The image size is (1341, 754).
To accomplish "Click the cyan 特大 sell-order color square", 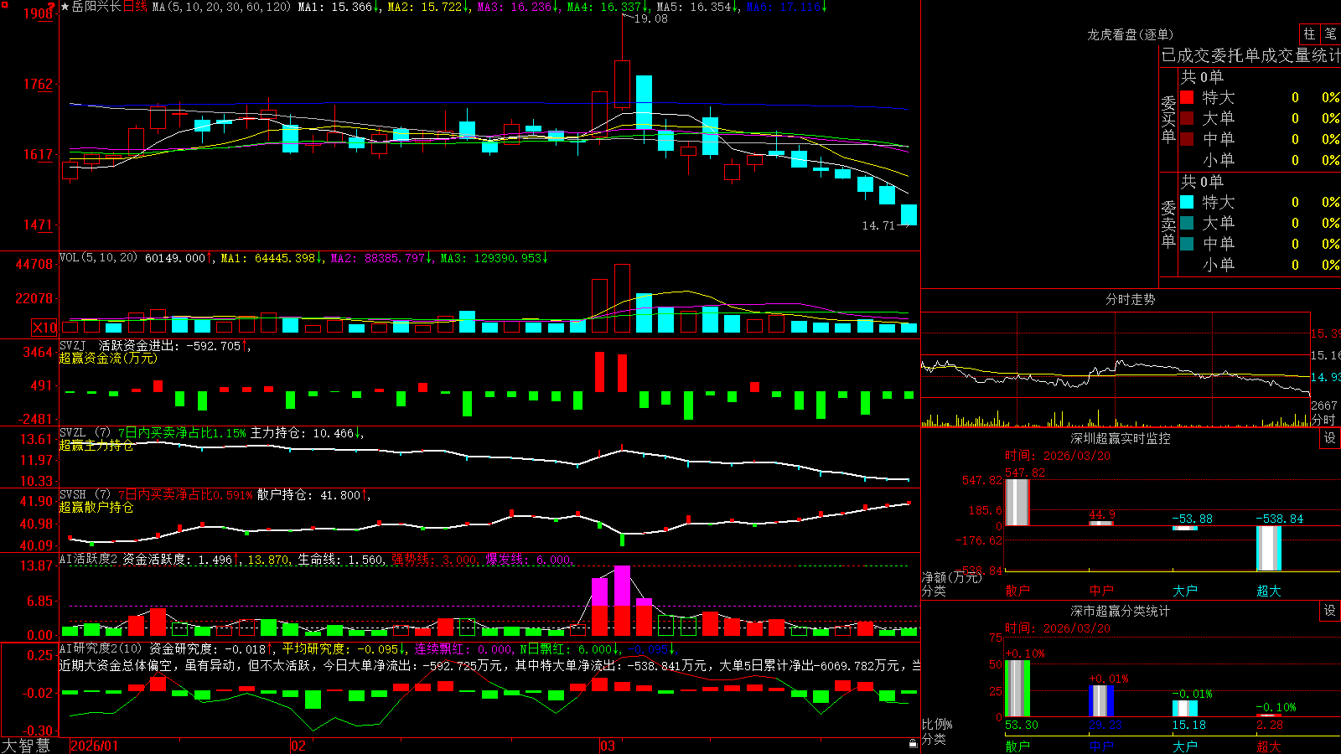I will [x=1187, y=202].
